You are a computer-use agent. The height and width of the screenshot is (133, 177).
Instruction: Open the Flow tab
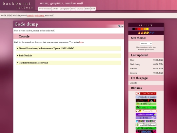[x=73, y=9]
